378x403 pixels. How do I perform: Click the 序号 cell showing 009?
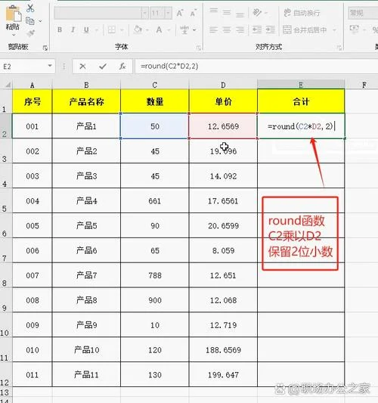click(x=32, y=325)
